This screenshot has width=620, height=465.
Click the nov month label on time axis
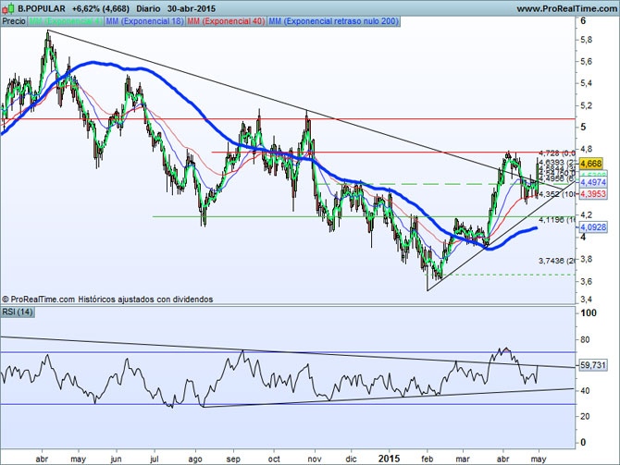315,459
